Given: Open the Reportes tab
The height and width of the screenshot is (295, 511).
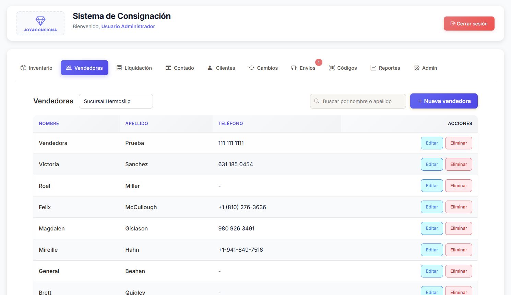Looking at the screenshot, I should click(x=385, y=68).
